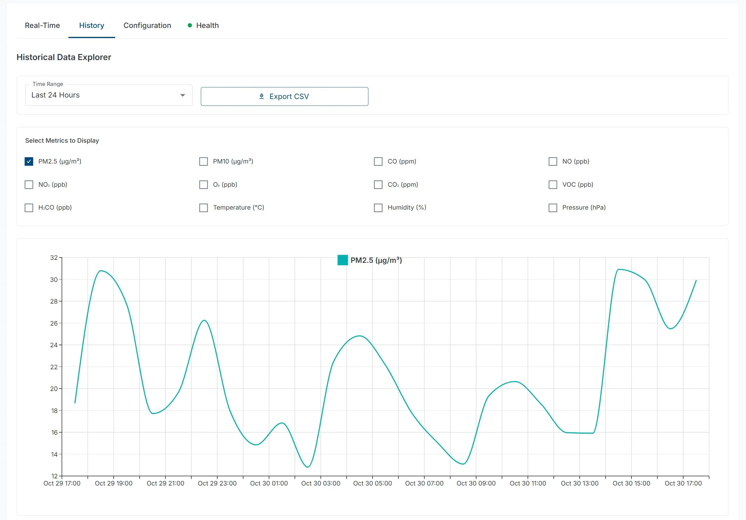
Task: Enable the NO₂ (ppb) metric
Action: coord(29,185)
